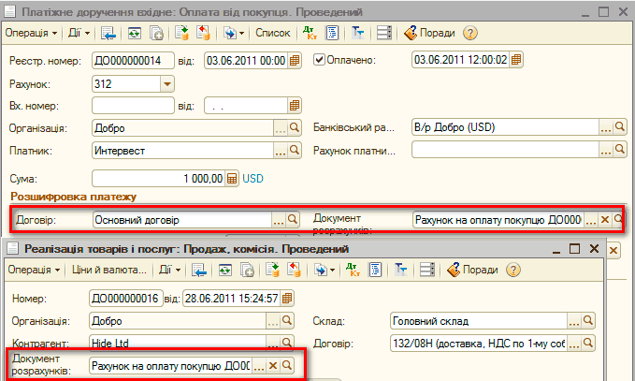Expand the Рахунок 312 dropdown
The height and width of the screenshot is (381, 635).
coord(167,83)
